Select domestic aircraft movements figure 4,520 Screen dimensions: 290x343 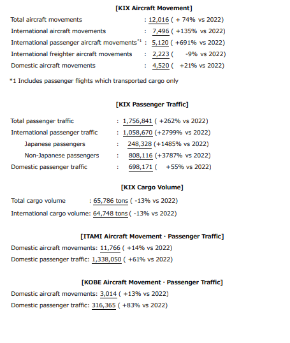click(161, 66)
